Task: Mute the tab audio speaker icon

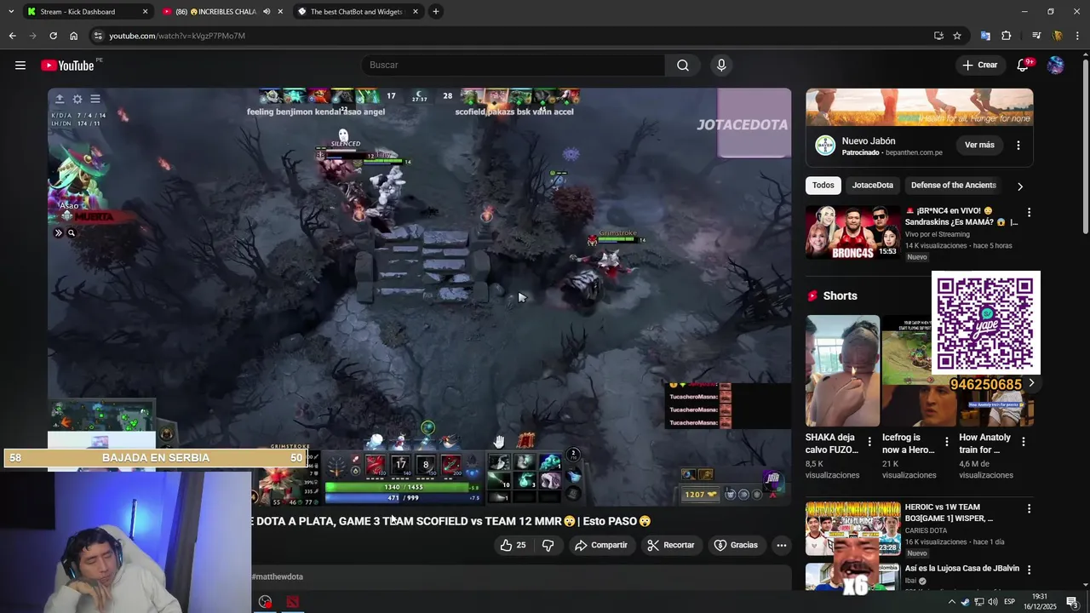Action: pos(266,11)
